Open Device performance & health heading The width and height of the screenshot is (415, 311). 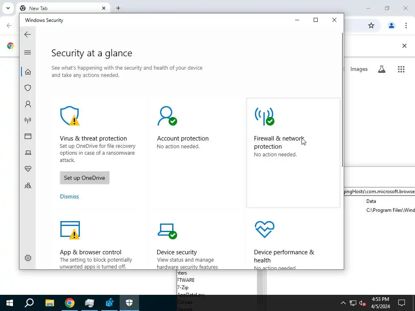(284, 256)
